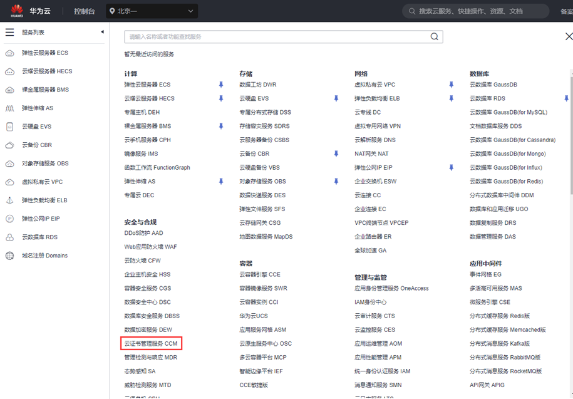Click the Huawei Cloud logo
Viewport: 573px width, 399px height.
pos(17,11)
